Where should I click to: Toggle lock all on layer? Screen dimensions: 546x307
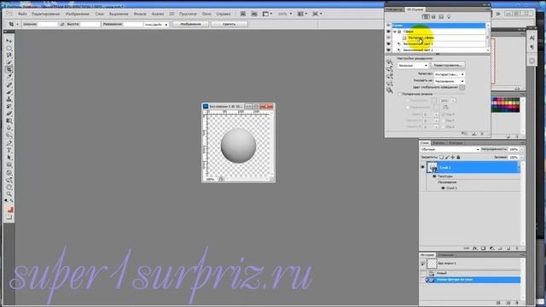458,157
